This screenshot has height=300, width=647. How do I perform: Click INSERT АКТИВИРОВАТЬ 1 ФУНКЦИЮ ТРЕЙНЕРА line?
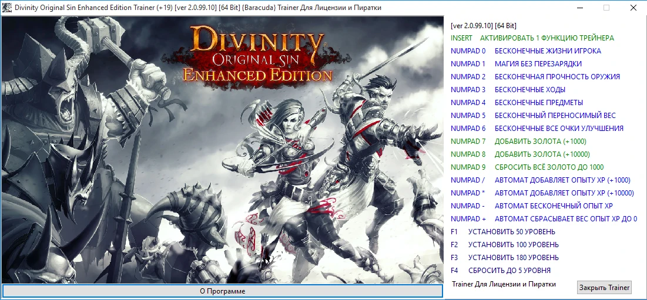click(532, 38)
